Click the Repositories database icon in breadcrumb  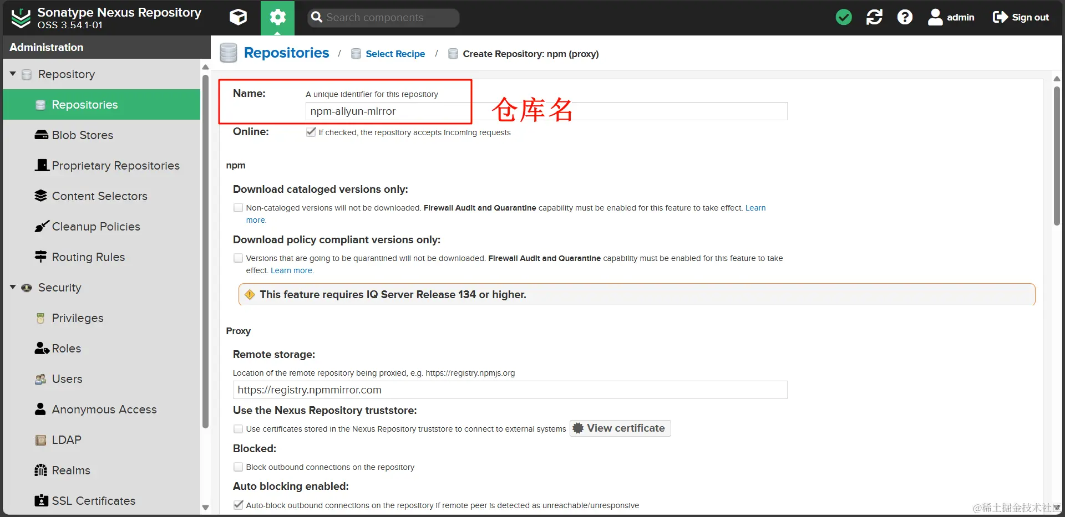click(229, 53)
